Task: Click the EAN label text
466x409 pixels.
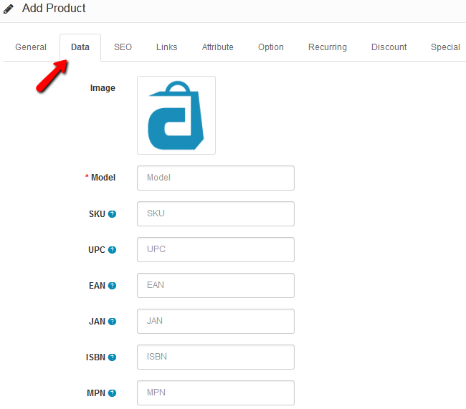Action: (97, 285)
